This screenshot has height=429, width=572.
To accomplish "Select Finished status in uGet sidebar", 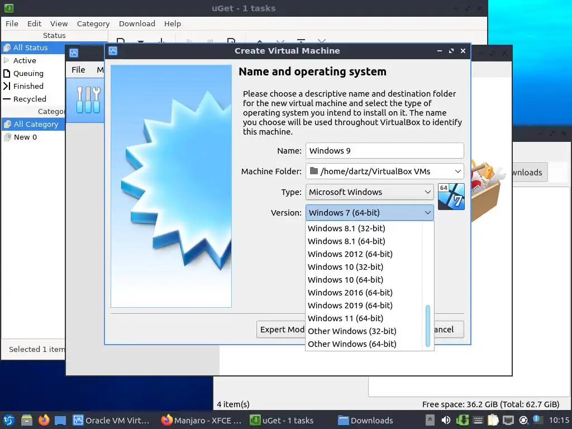I will (33, 86).
